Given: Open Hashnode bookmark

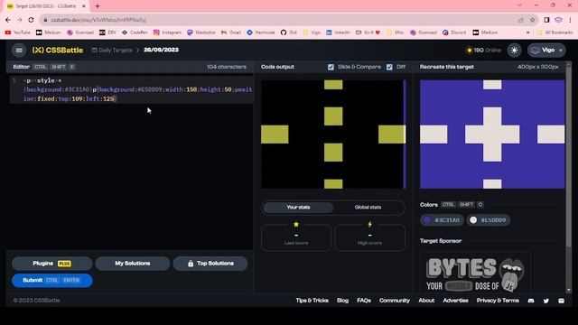Looking at the screenshot, I should tap(261, 32).
